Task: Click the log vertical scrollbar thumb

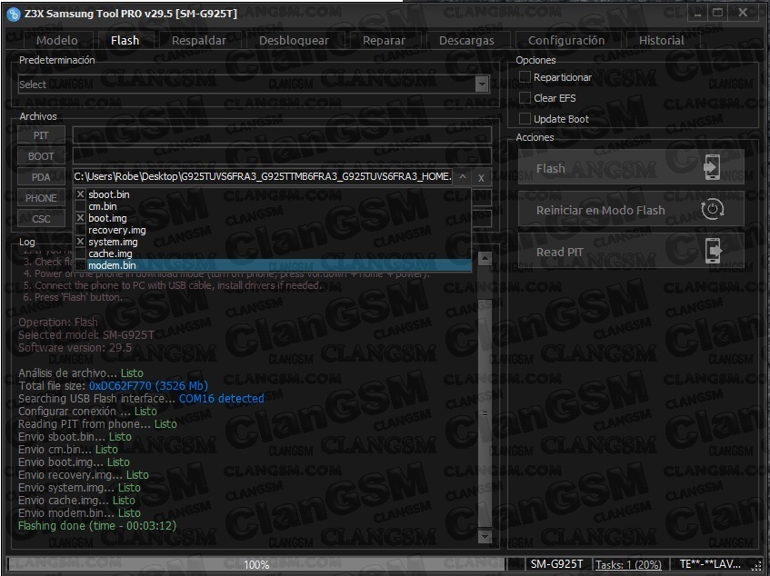Action: pyautogui.click(x=485, y=413)
